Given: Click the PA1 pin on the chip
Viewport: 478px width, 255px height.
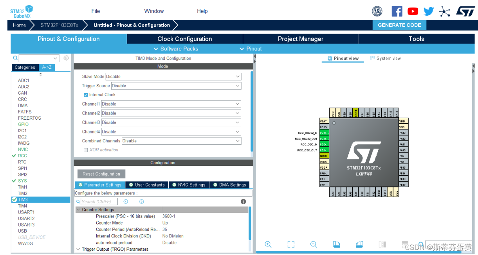Looking at the screenshot, I should pyautogui.click(x=324, y=179).
